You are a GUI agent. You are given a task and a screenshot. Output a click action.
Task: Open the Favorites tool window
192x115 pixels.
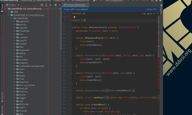click(x=2, y=110)
